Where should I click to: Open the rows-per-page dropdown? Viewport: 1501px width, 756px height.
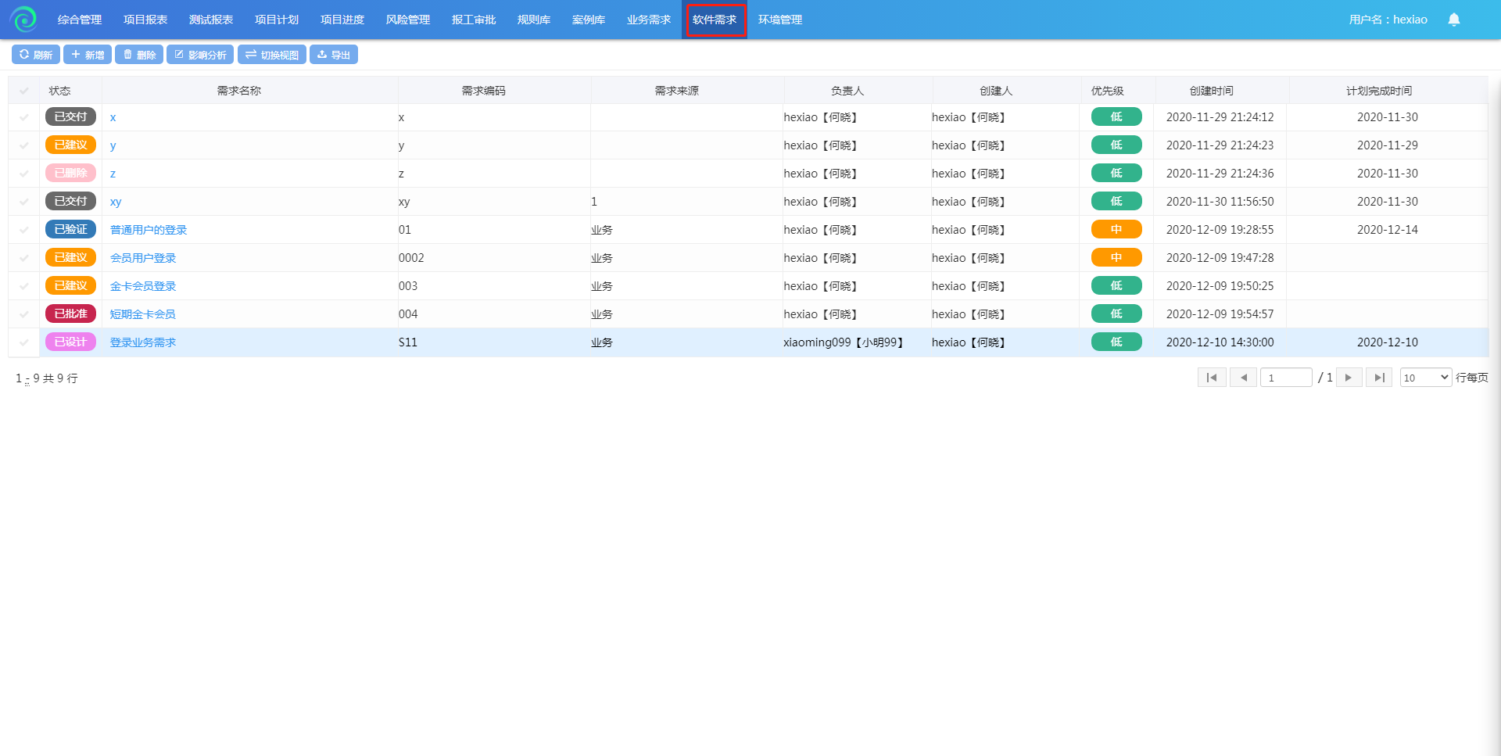tap(1425, 378)
